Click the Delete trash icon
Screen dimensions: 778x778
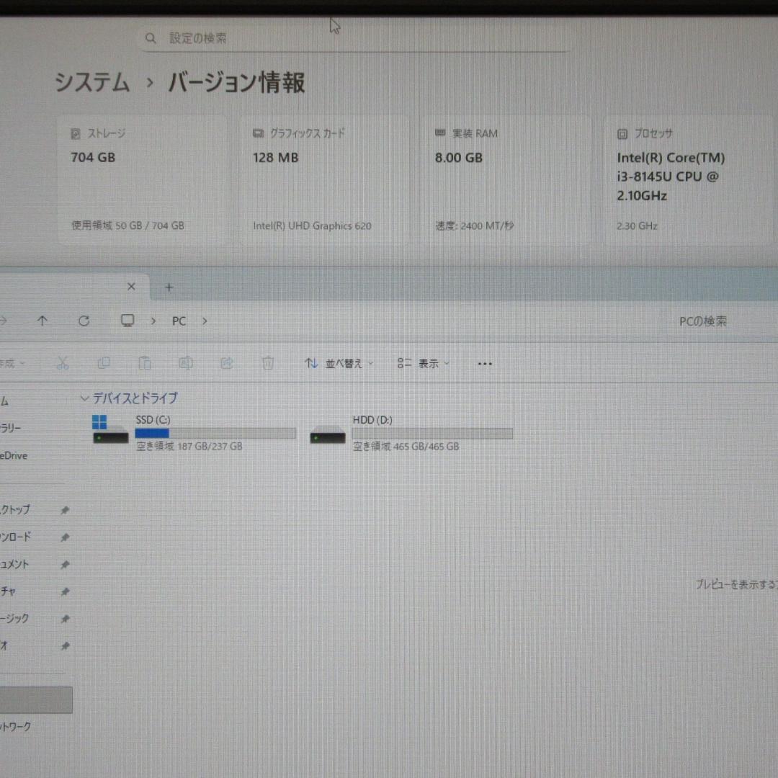point(268,363)
